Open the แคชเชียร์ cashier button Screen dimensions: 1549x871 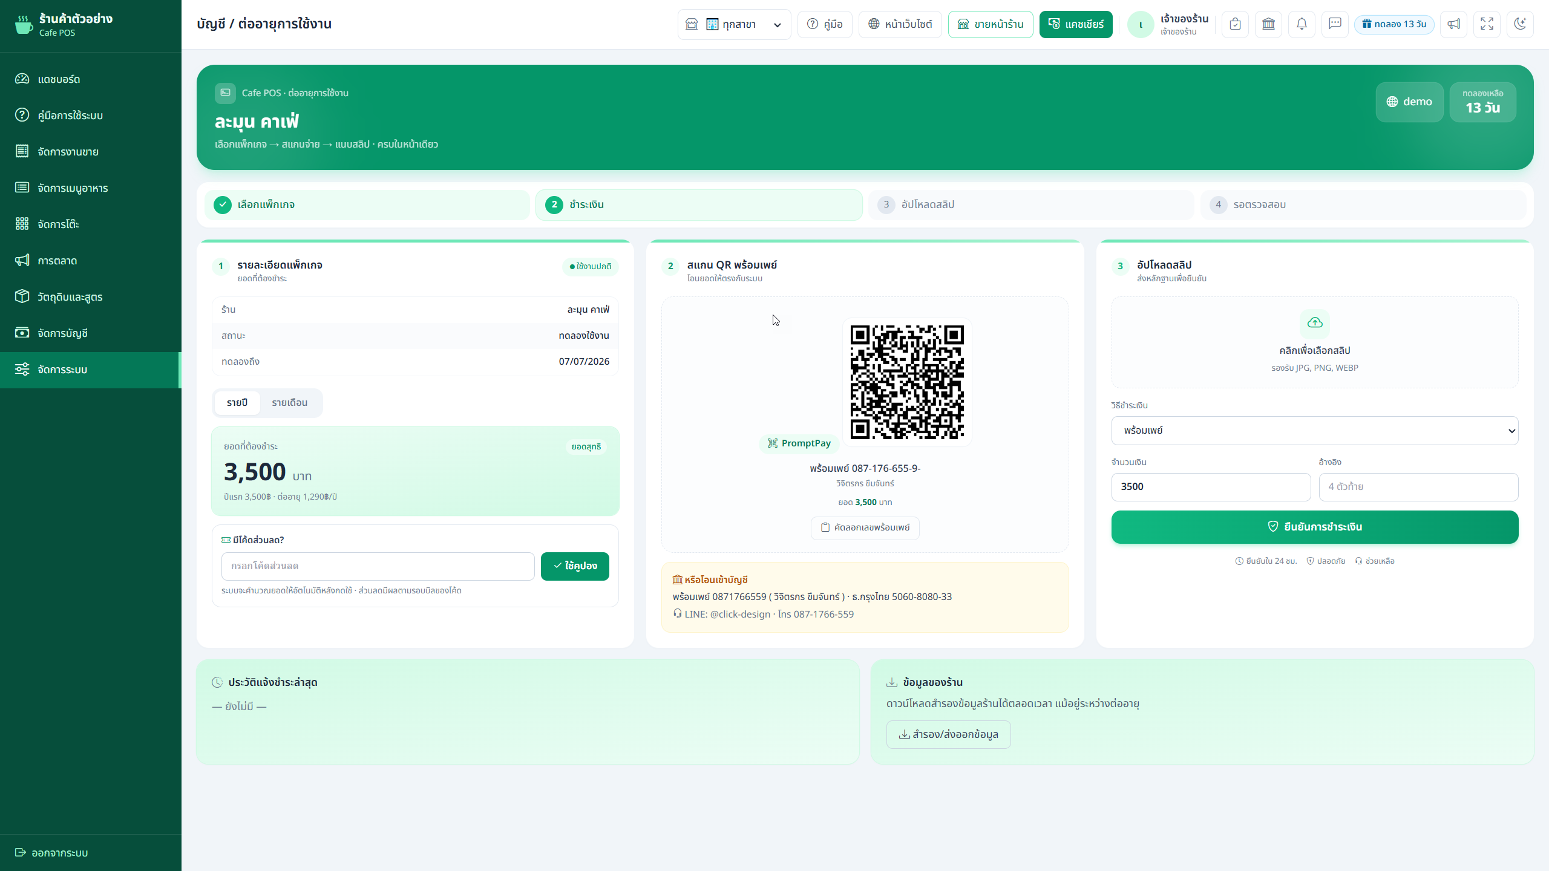[x=1076, y=25]
